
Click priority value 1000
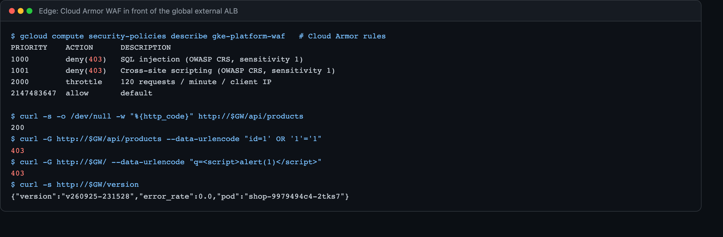(20, 59)
